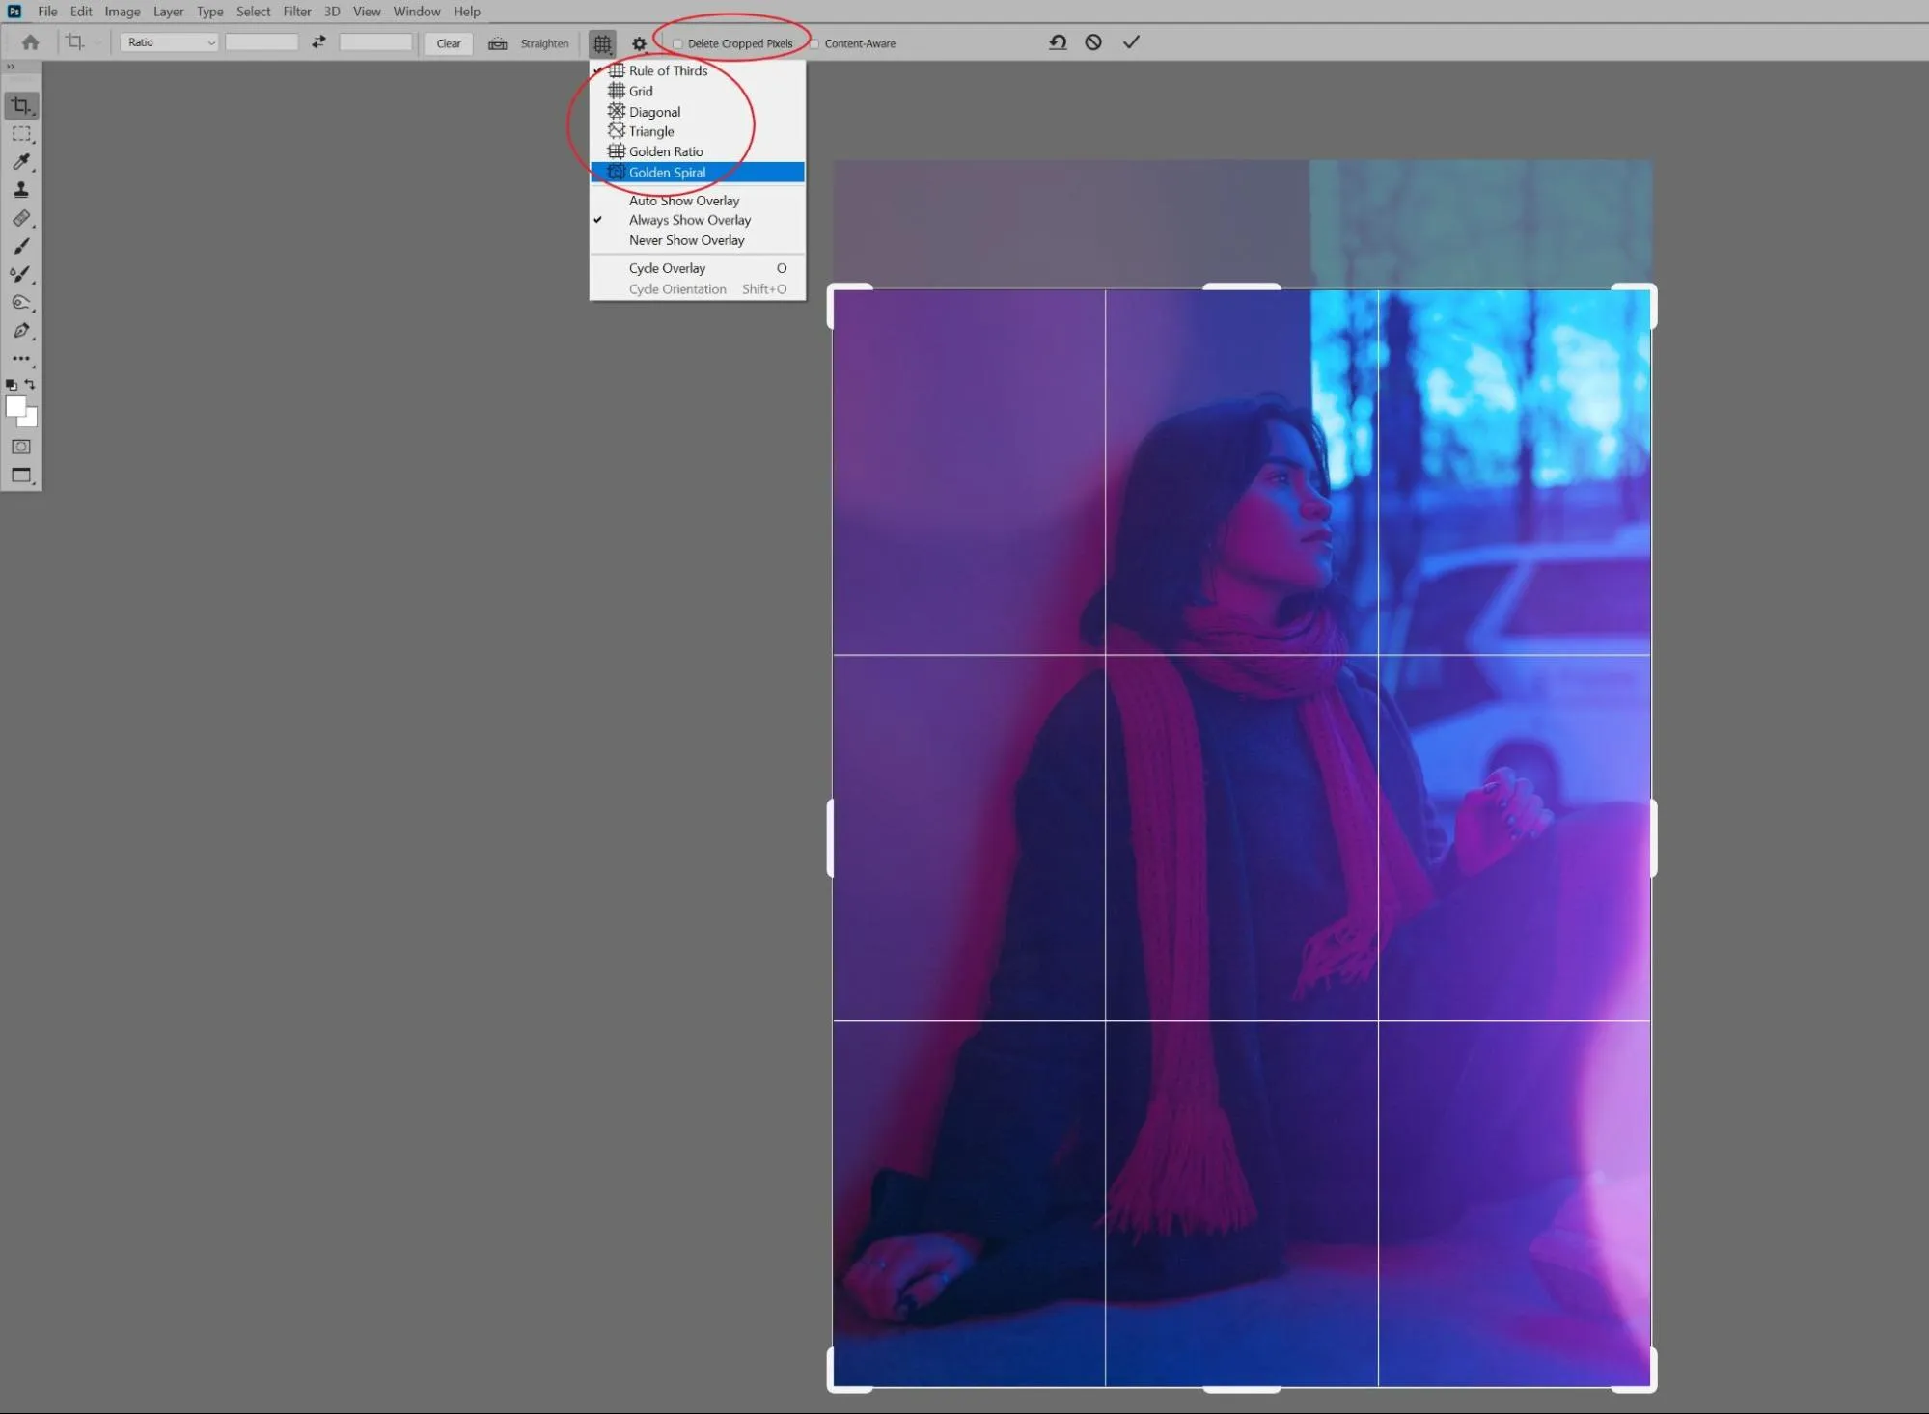Choose the Diagonal overlay

click(698, 112)
